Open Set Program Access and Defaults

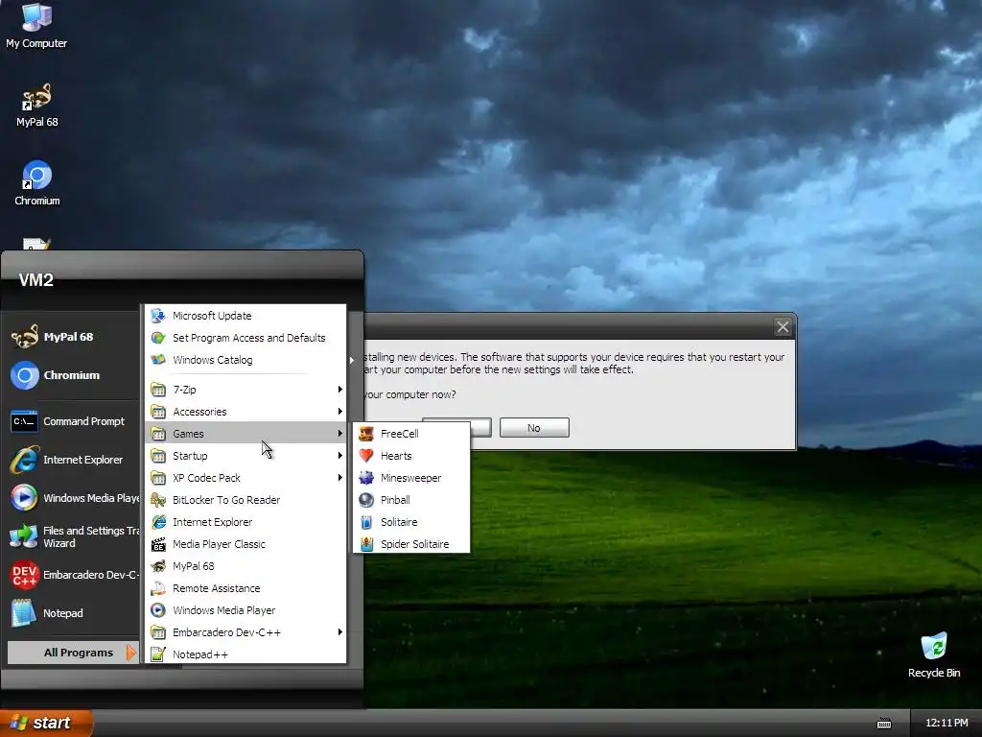click(245, 338)
